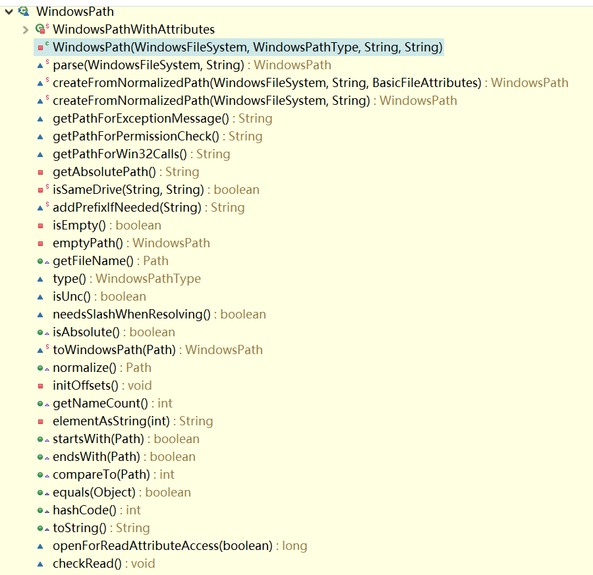Click icon beside type() method
Viewport: 593px width, 575px height.
click(40, 279)
